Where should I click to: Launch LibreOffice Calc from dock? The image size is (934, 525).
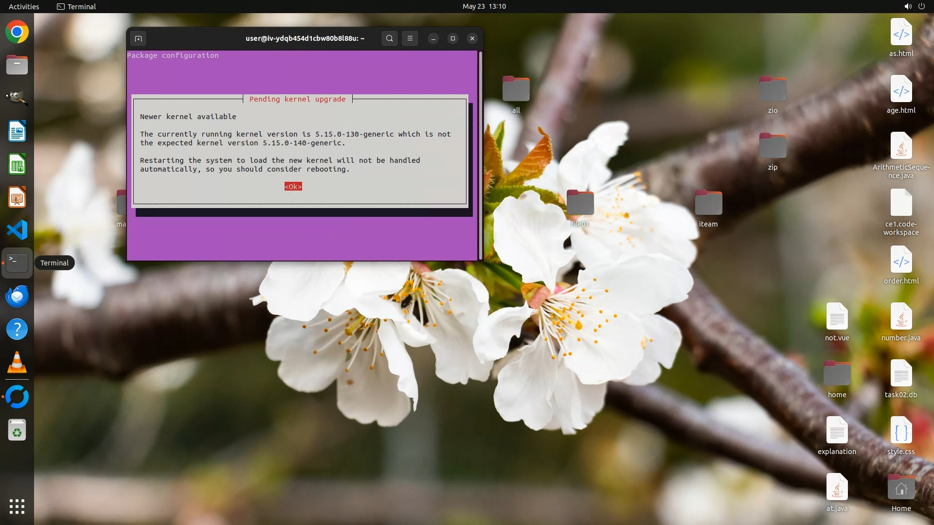[x=17, y=164]
